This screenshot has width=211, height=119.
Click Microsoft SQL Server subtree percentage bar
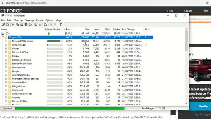(x=55, y=41)
